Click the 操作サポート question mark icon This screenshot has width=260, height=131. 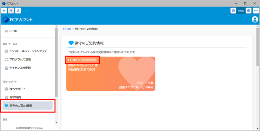[x=6, y=89]
